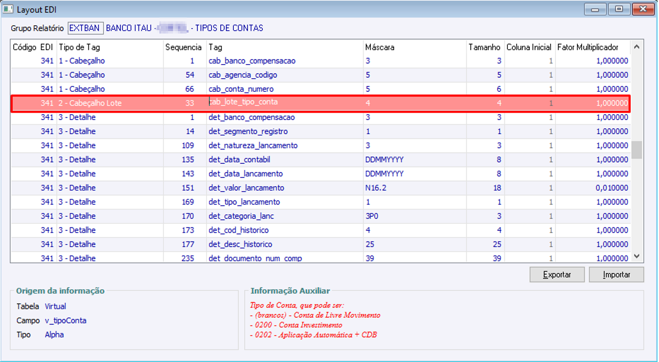Click the N16.2 mask cell
Viewport: 659px width, 362px height.
(415, 188)
